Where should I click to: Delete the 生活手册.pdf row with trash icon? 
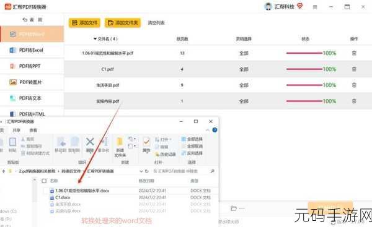(354, 85)
